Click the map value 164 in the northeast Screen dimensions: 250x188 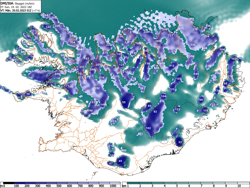[222, 49]
